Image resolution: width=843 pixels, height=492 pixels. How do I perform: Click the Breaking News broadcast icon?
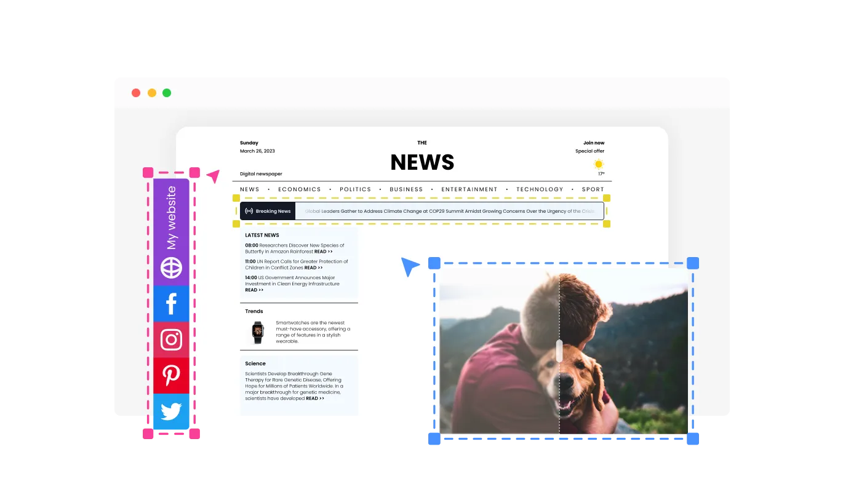point(249,211)
